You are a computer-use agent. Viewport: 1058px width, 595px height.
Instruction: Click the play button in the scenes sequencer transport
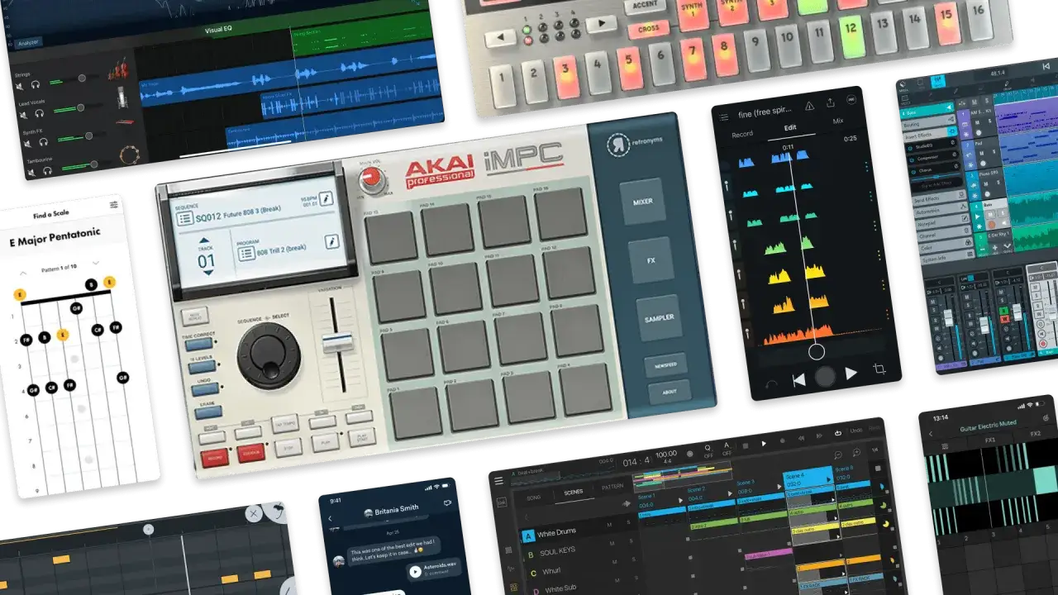[x=763, y=444]
